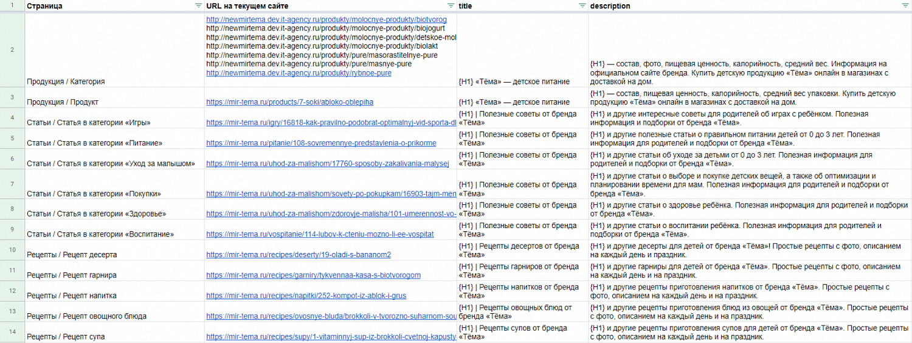The width and height of the screenshot is (912, 343).
Task: Open filter dropdown for description column
Action: coord(905,5)
